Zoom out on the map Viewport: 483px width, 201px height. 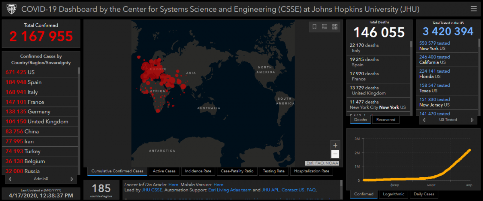tap(335, 154)
